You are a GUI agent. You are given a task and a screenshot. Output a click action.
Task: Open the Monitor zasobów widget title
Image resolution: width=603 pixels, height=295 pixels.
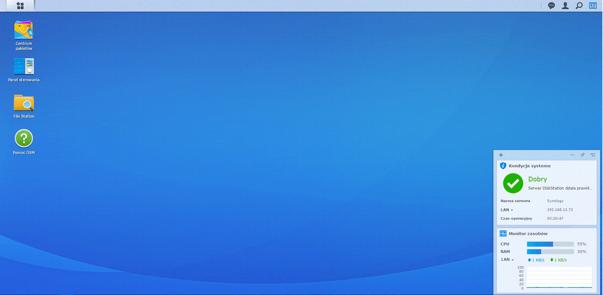(528, 233)
